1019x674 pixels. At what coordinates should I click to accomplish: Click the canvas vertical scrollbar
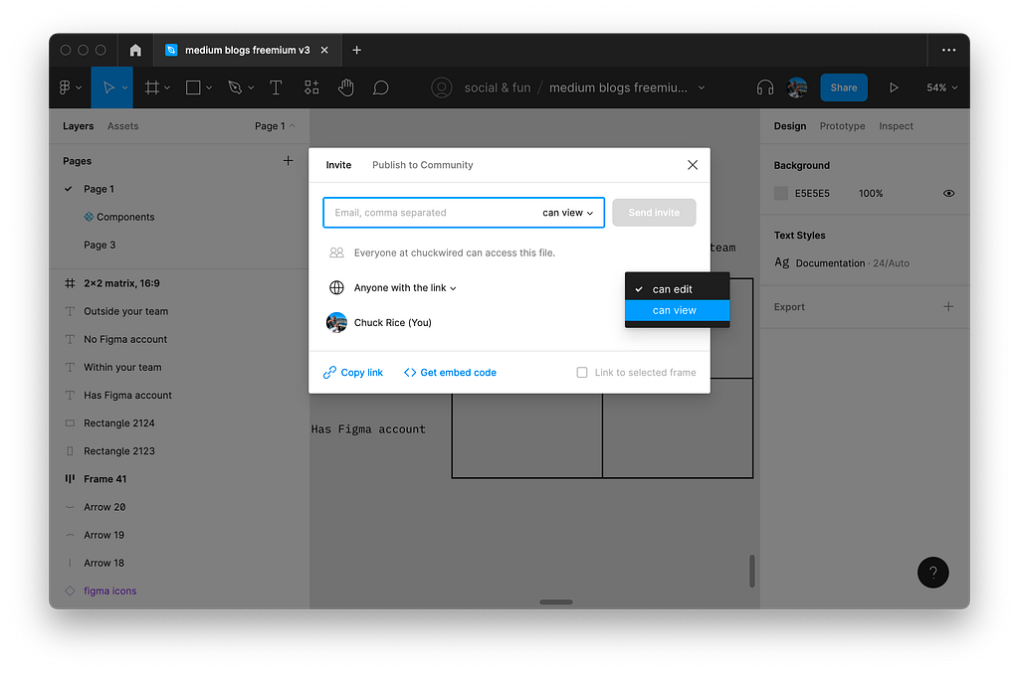(752, 571)
